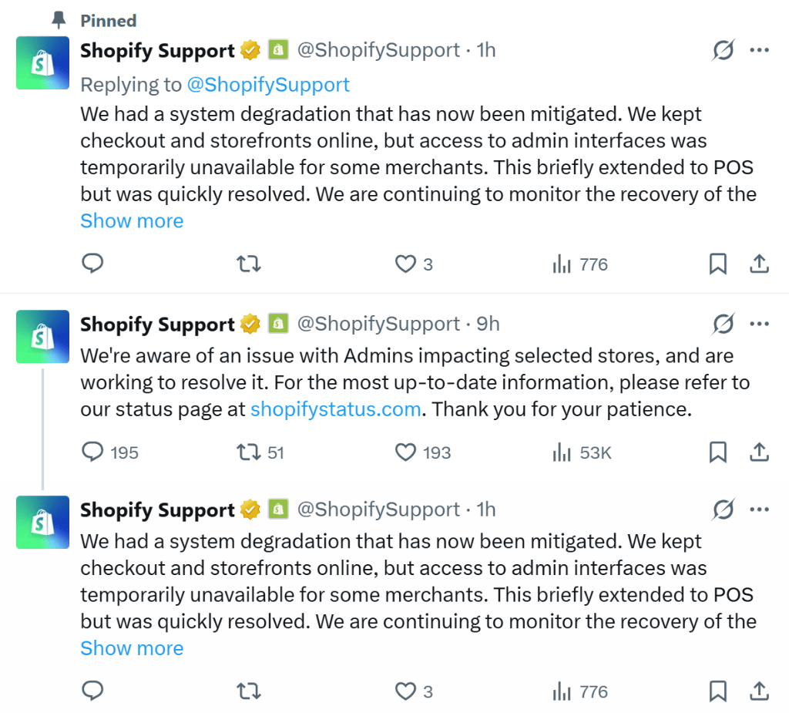The width and height of the screenshot is (789, 713).
Task: Open Shopify Support avatar on 9h post
Action: (42, 337)
